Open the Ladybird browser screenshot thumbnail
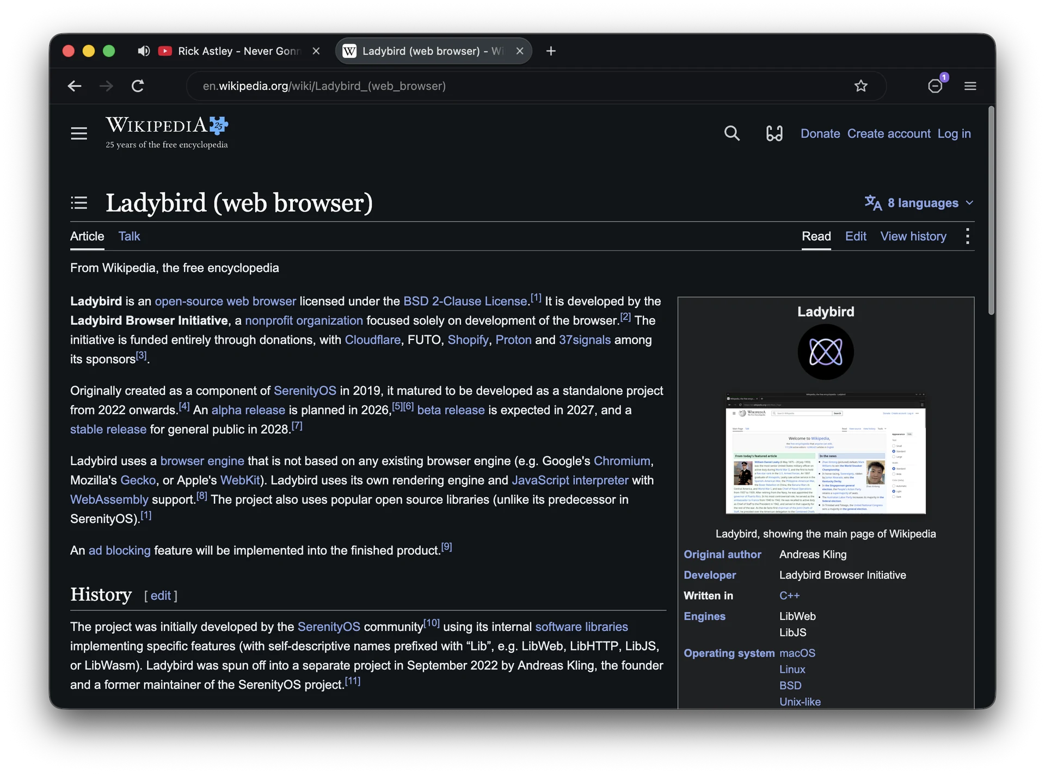The height and width of the screenshot is (774, 1045). click(826, 453)
